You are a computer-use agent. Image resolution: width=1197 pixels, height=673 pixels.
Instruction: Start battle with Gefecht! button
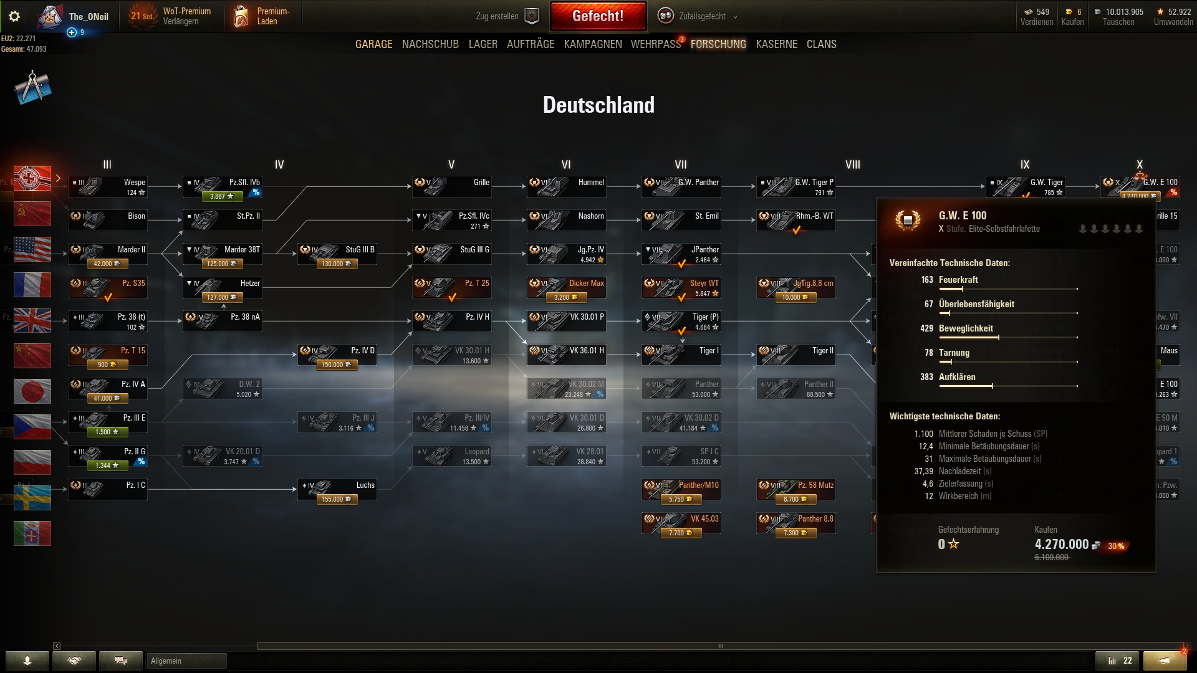[x=598, y=16]
